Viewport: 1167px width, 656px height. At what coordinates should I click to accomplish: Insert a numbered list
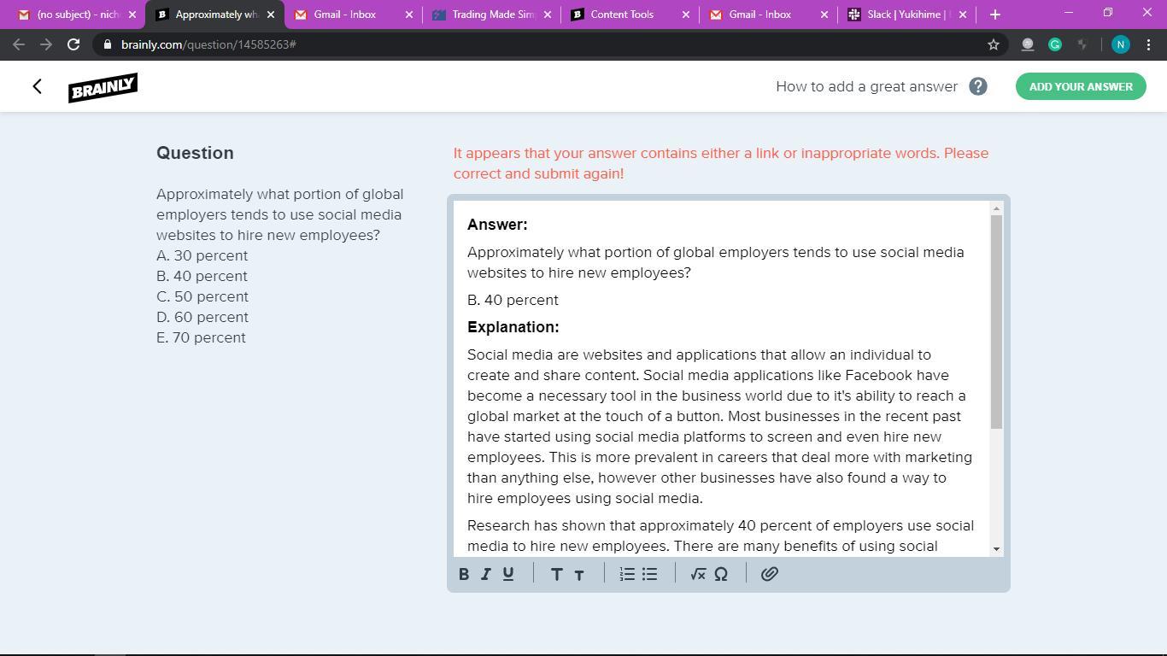click(627, 574)
